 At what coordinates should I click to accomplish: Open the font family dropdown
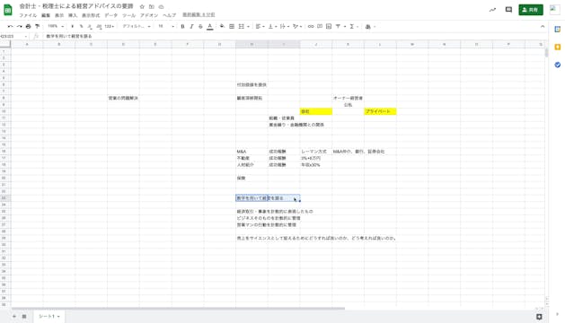click(x=137, y=26)
